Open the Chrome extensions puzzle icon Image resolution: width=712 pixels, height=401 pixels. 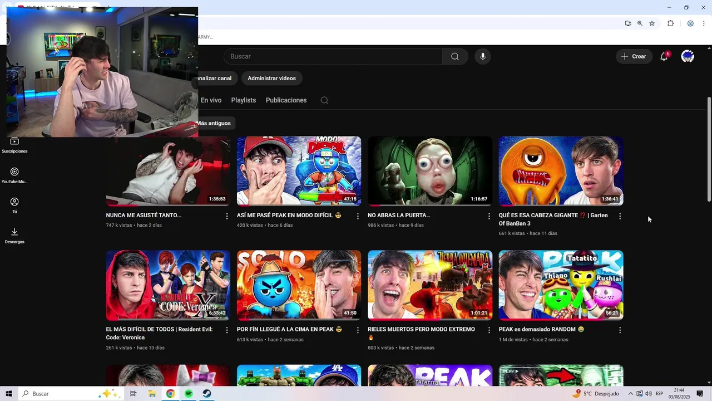670,23
